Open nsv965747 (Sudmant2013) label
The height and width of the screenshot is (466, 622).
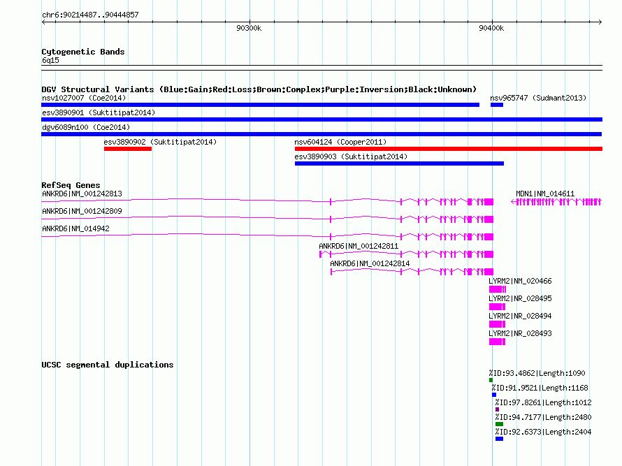pos(538,98)
